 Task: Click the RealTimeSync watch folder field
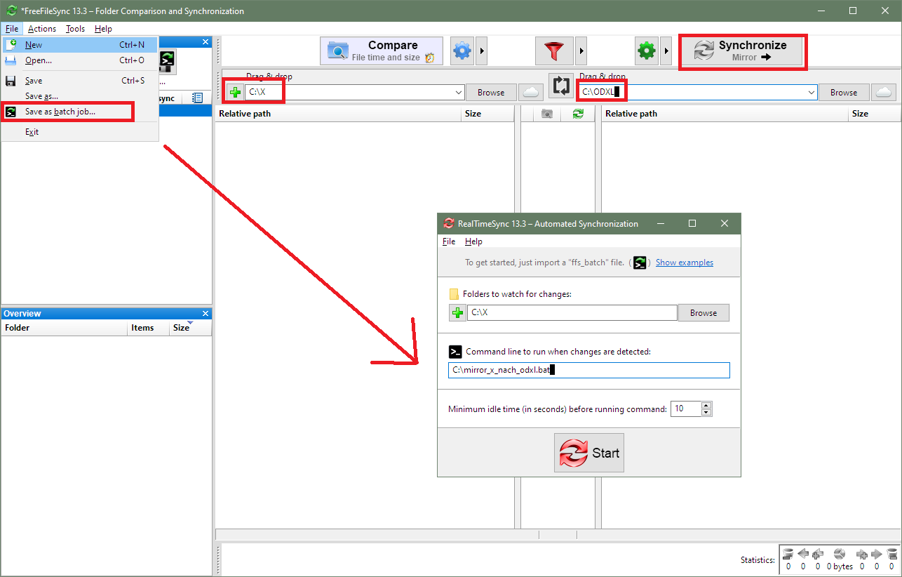pyautogui.click(x=572, y=313)
